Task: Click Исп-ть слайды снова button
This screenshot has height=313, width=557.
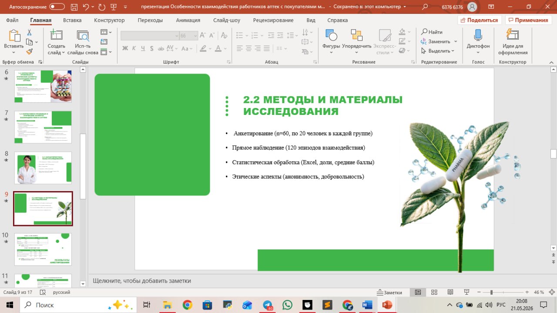Action: tap(83, 42)
